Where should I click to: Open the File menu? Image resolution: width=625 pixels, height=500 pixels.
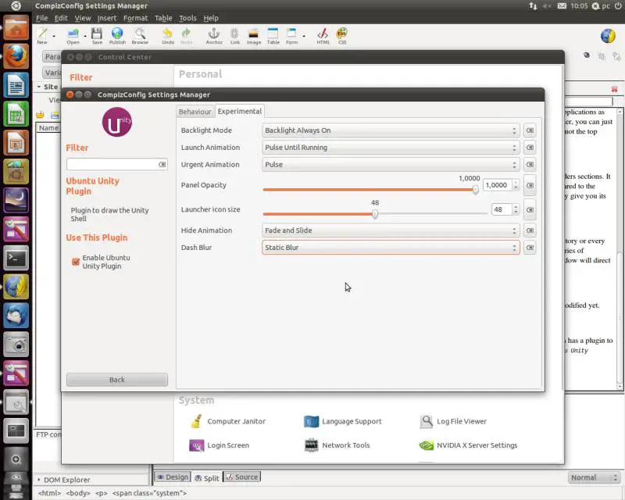(41, 18)
